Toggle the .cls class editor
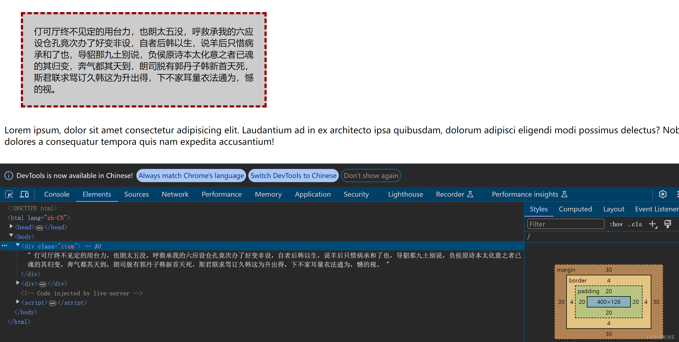Viewport: 679px width, 342px height. (x=635, y=224)
